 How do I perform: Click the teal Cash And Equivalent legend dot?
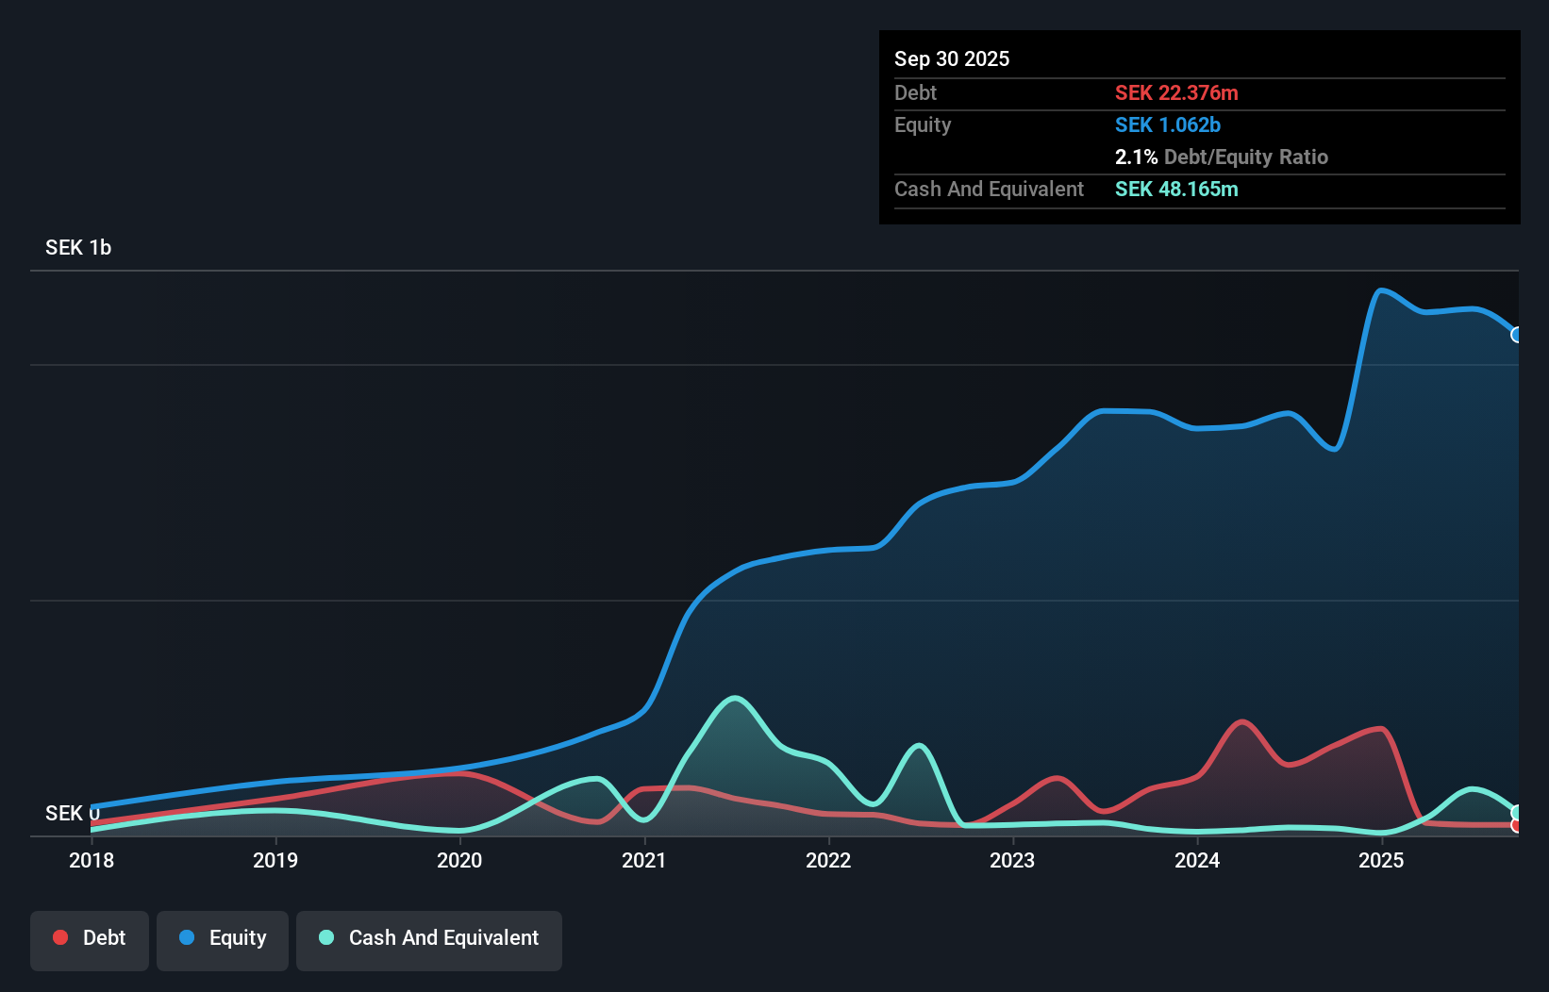tap(325, 937)
